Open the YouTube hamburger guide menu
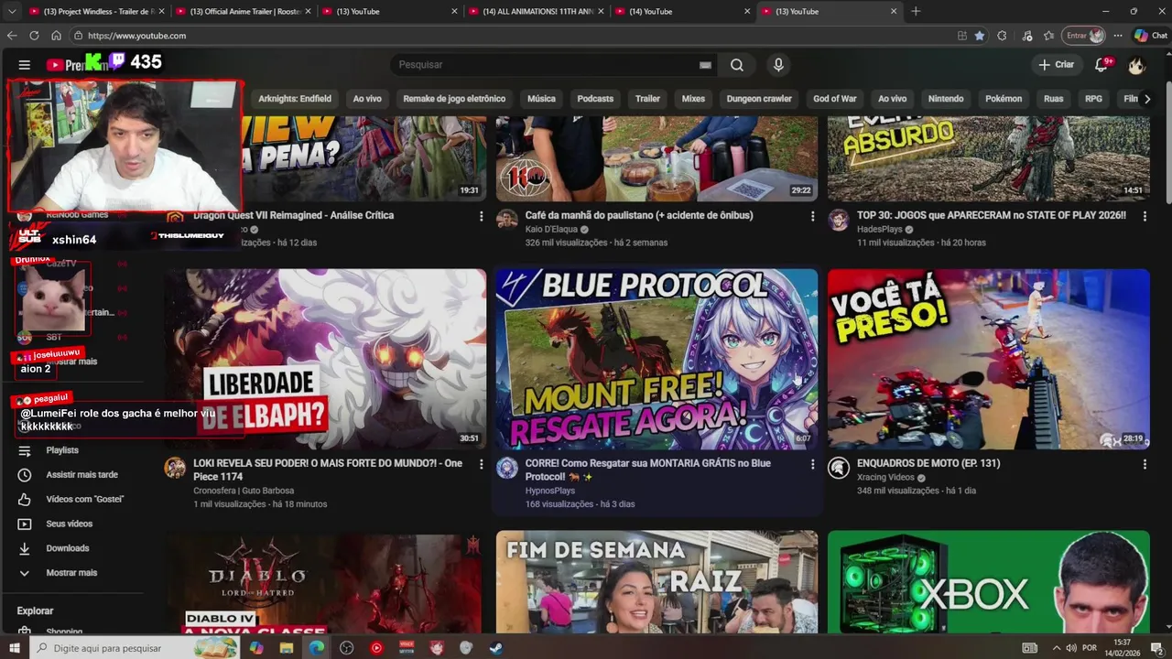This screenshot has height=659, width=1172. click(x=25, y=65)
